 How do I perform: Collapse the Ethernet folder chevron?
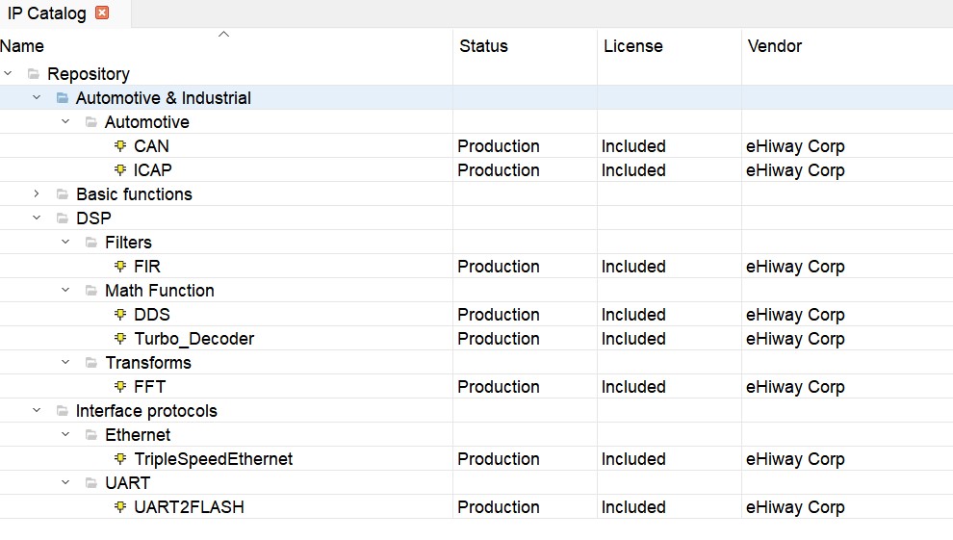pos(65,434)
